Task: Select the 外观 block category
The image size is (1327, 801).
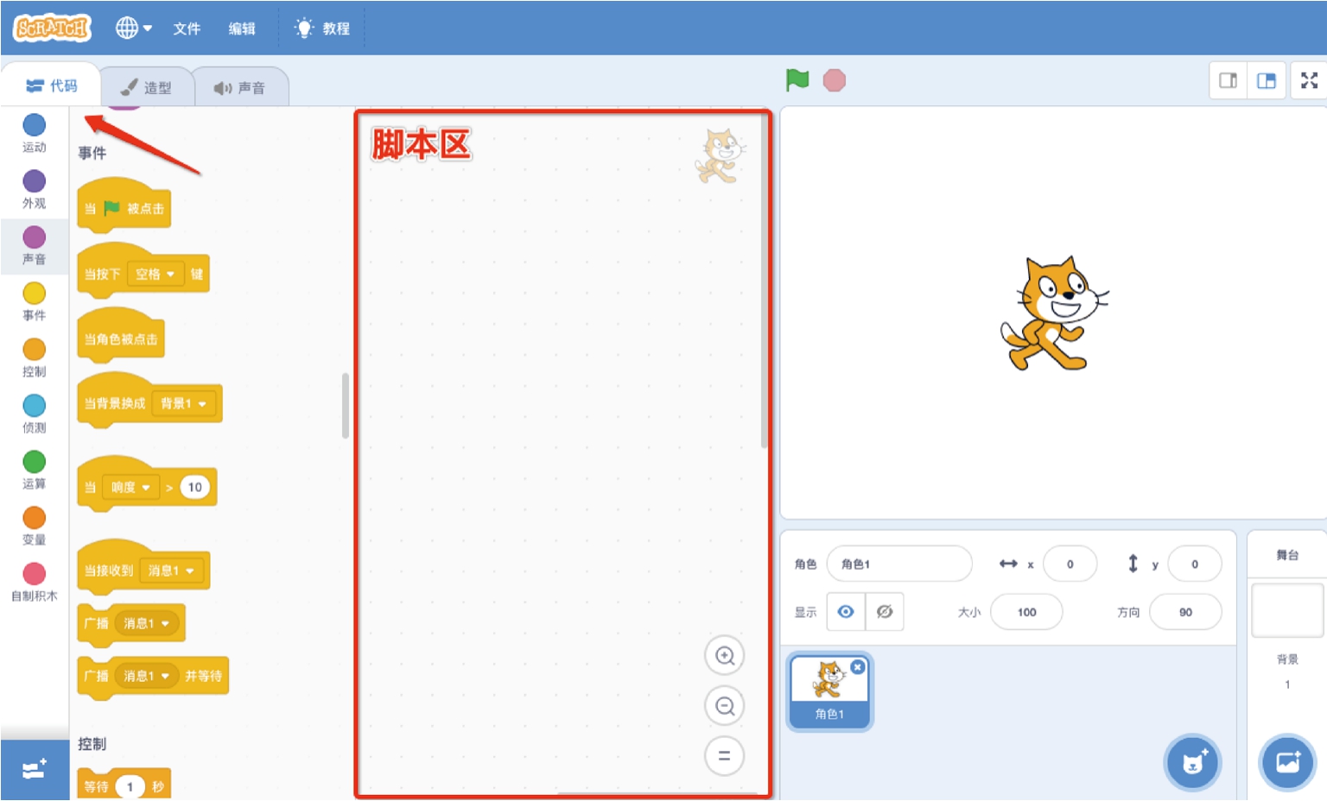Action: pyautogui.click(x=35, y=190)
